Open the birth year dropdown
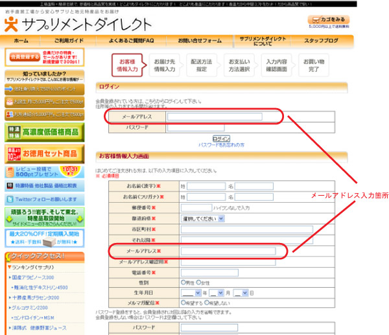The image size is (389, 335). click(x=191, y=293)
